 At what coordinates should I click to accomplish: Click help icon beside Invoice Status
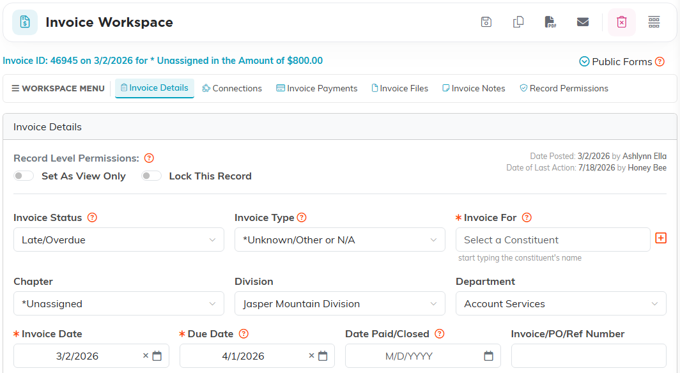coord(93,217)
